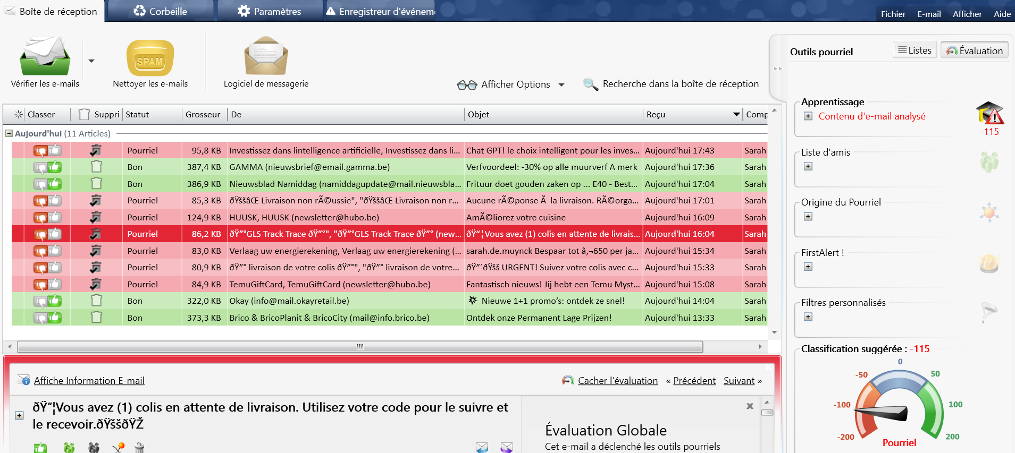Screen dimensions: 1015x453
Task: Click the magnifier icon for inbox search
Action: pos(590,84)
